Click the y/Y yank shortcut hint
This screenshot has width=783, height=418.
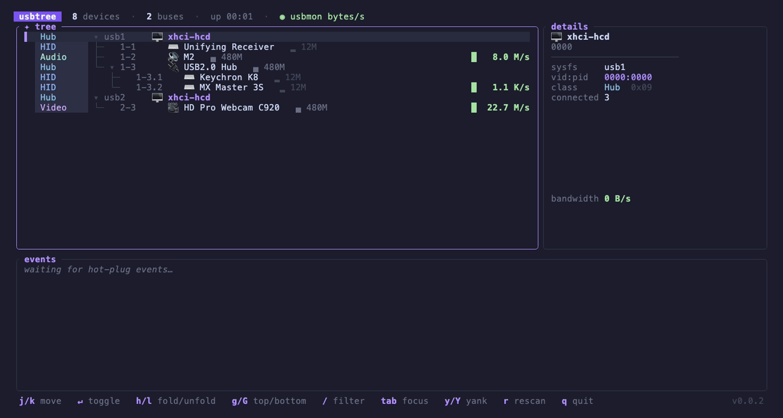466,401
